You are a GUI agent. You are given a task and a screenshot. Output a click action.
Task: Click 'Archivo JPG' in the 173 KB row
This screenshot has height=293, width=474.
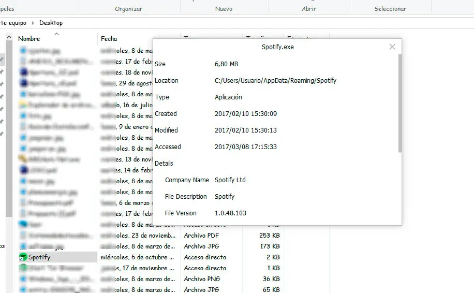click(201, 246)
